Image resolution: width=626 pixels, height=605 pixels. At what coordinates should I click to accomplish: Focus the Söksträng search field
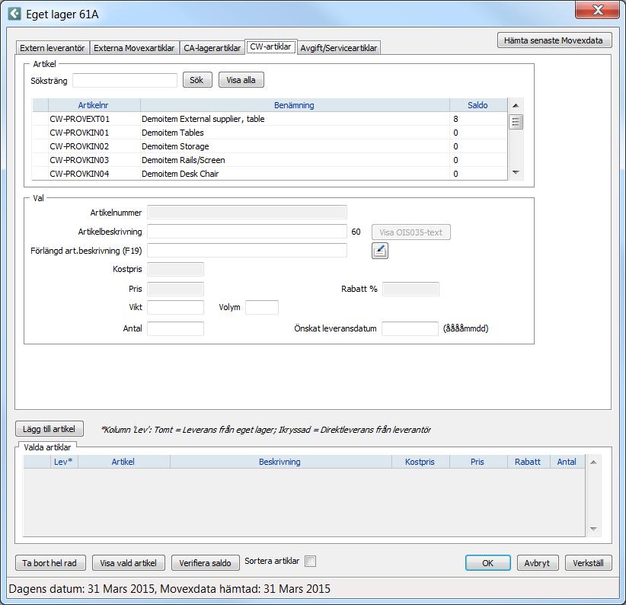point(125,80)
